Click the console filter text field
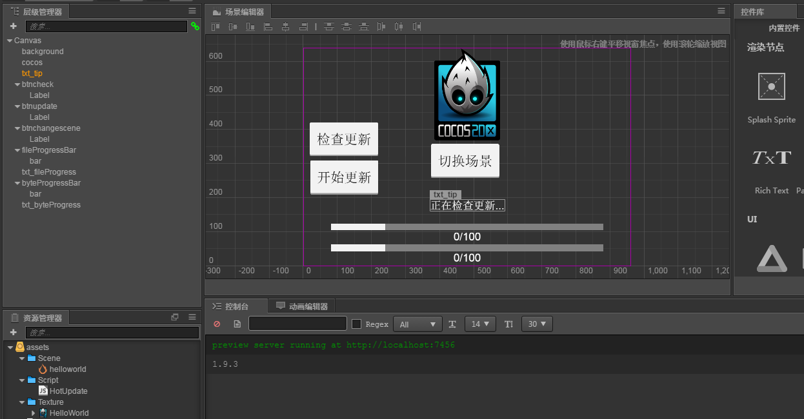Screen dimensions: 804x419 coord(297,324)
